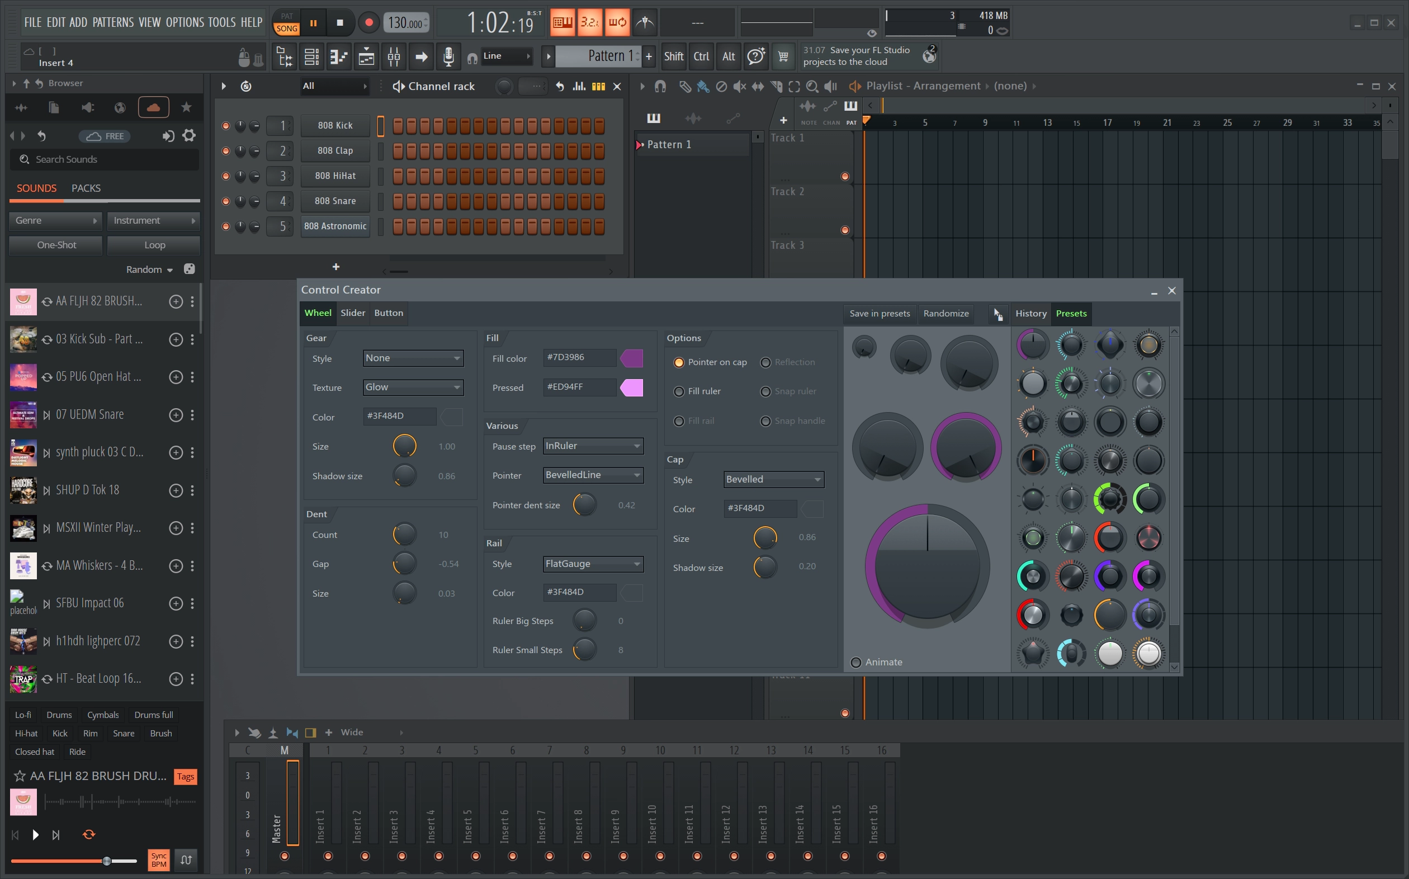
Task: Expand the Genre filter dropdown
Action: pos(56,221)
